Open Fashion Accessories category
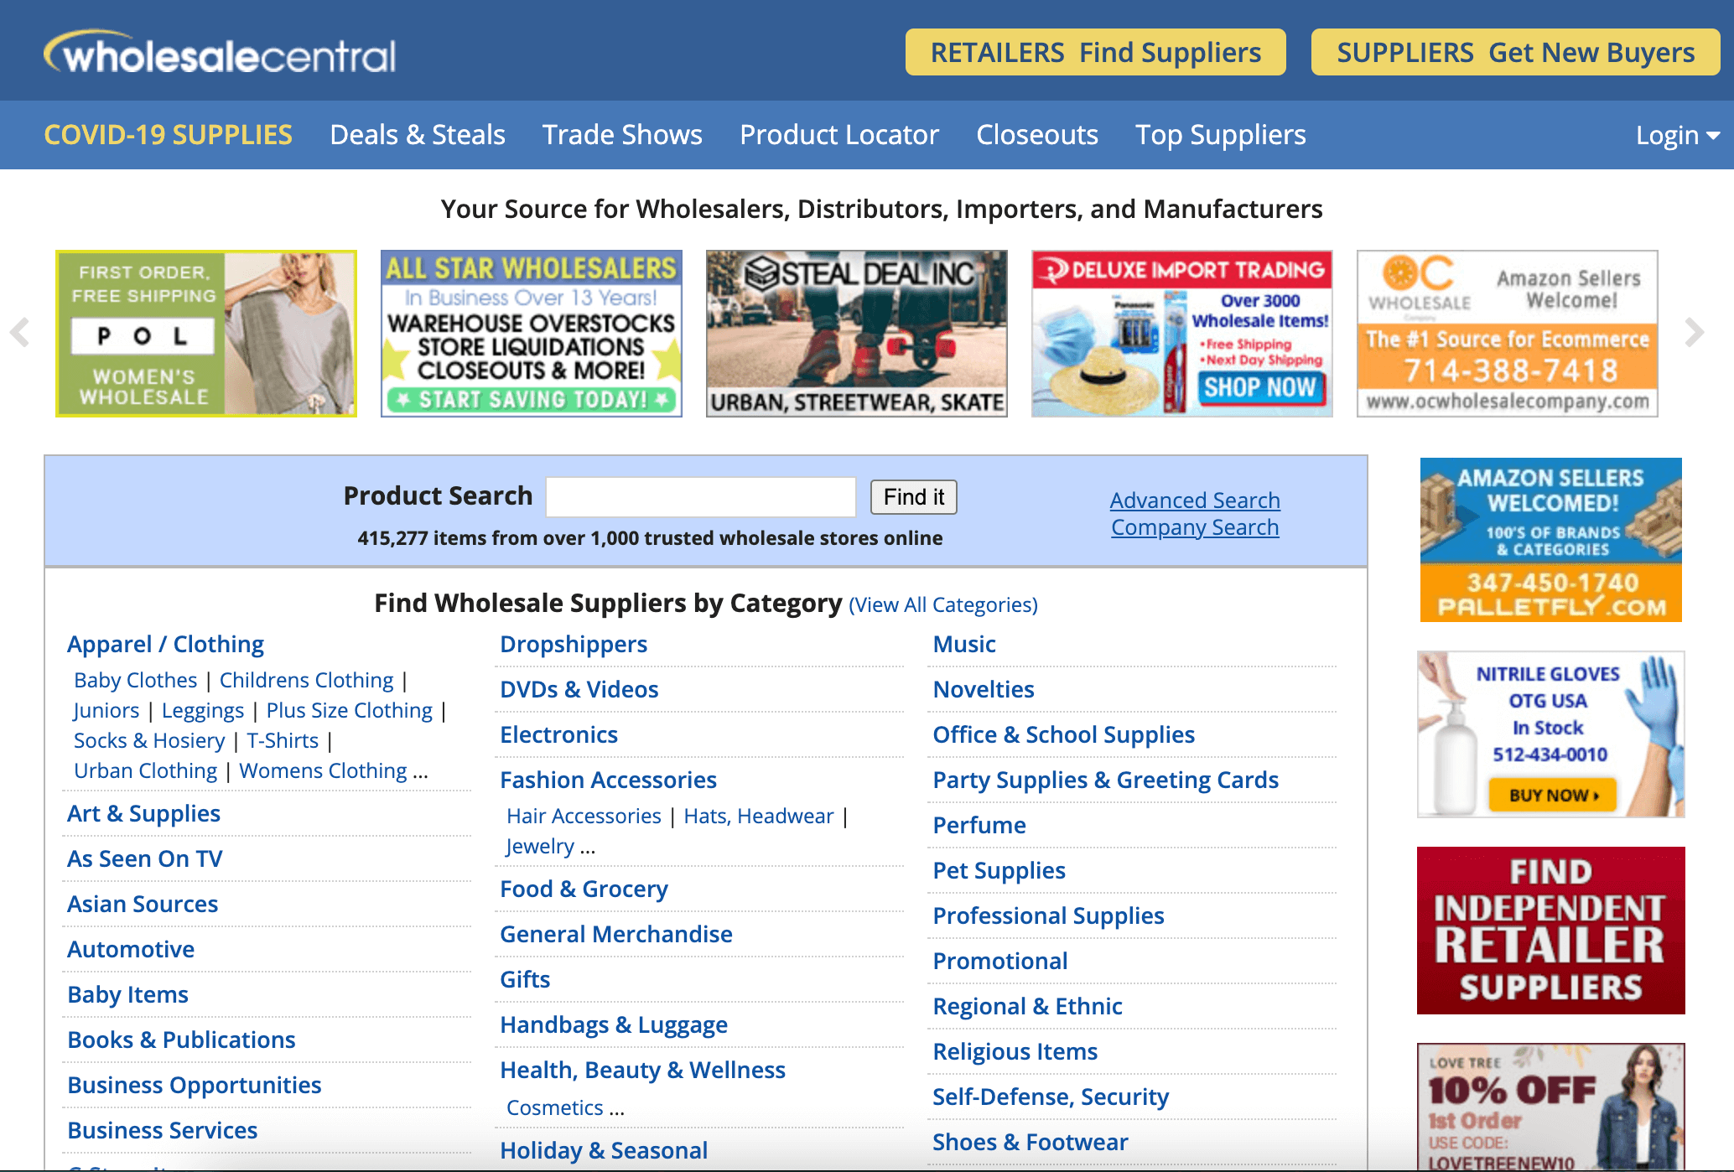Image resolution: width=1734 pixels, height=1172 pixels. 608,780
